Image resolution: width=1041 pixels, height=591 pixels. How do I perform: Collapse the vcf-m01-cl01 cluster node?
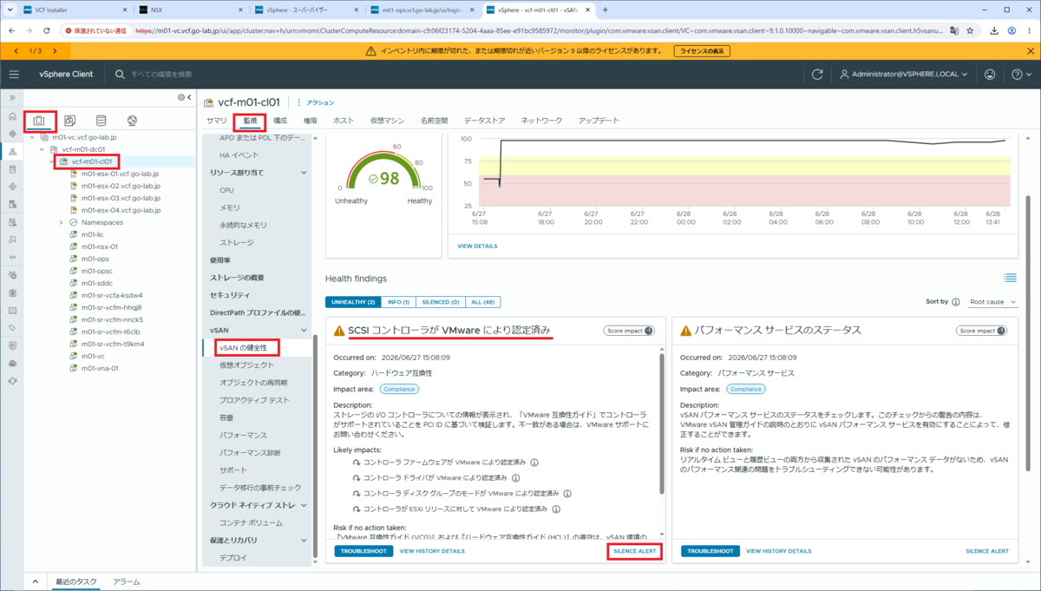(x=50, y=161)
